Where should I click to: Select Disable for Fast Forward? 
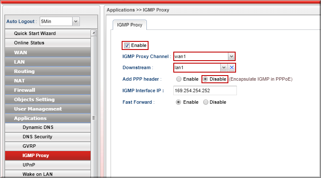205,102
